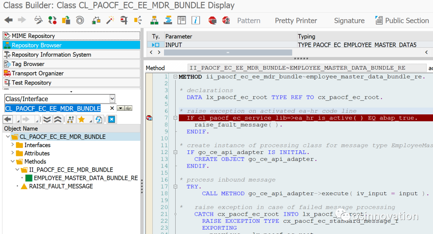
Task: Collapse the IF block on line 7
Action: pos(175,118)
